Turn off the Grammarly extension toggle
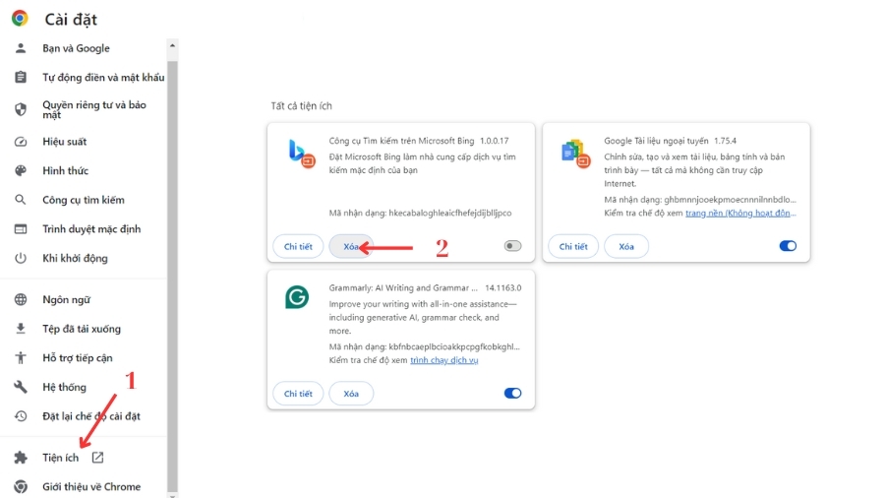 (x=512, y=393)
